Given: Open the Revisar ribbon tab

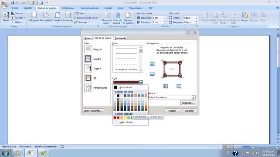Looking at the screenshot, I should pos(108,8).
